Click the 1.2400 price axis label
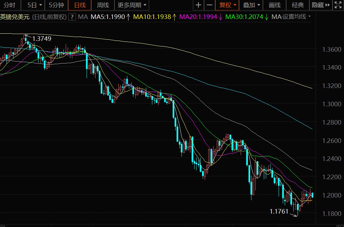The height and width of the screenshot is (227, 344). (x=332, y=159)
